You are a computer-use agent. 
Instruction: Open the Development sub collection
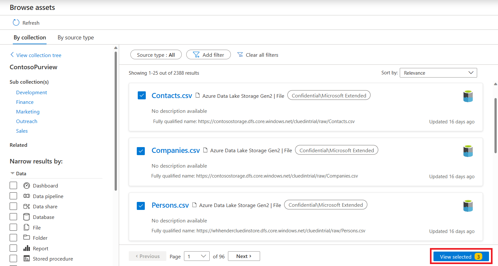31,92
